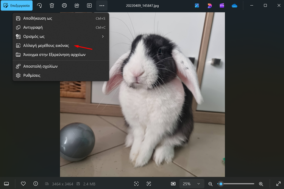Toggle the file info pane icon
The height and width of the screenshot is (189, 284).
click(x=36, y=184)
